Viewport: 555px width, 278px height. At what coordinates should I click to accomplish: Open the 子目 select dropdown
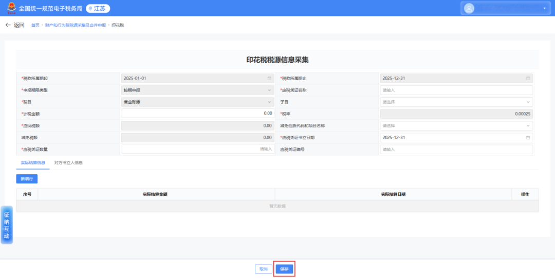[x=528, y=102]
